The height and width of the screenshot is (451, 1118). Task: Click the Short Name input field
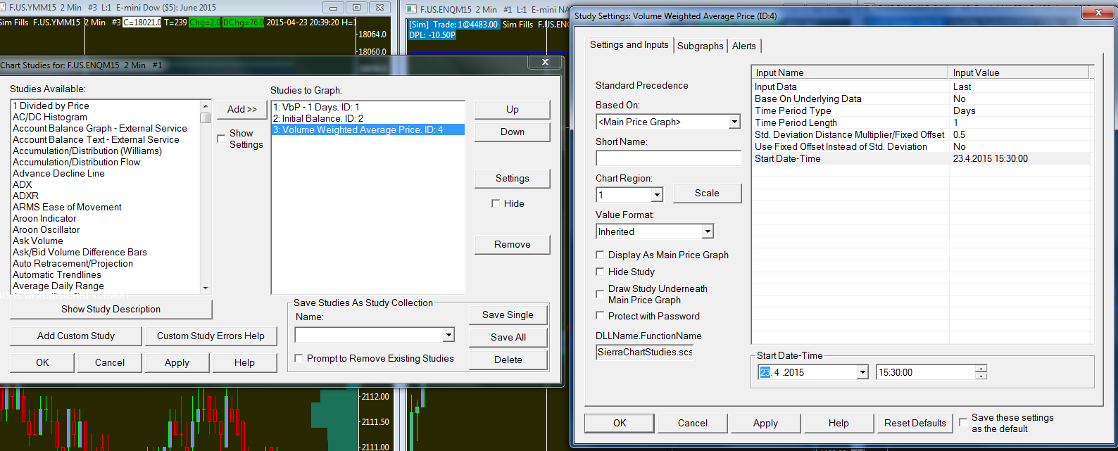(668, 158)
